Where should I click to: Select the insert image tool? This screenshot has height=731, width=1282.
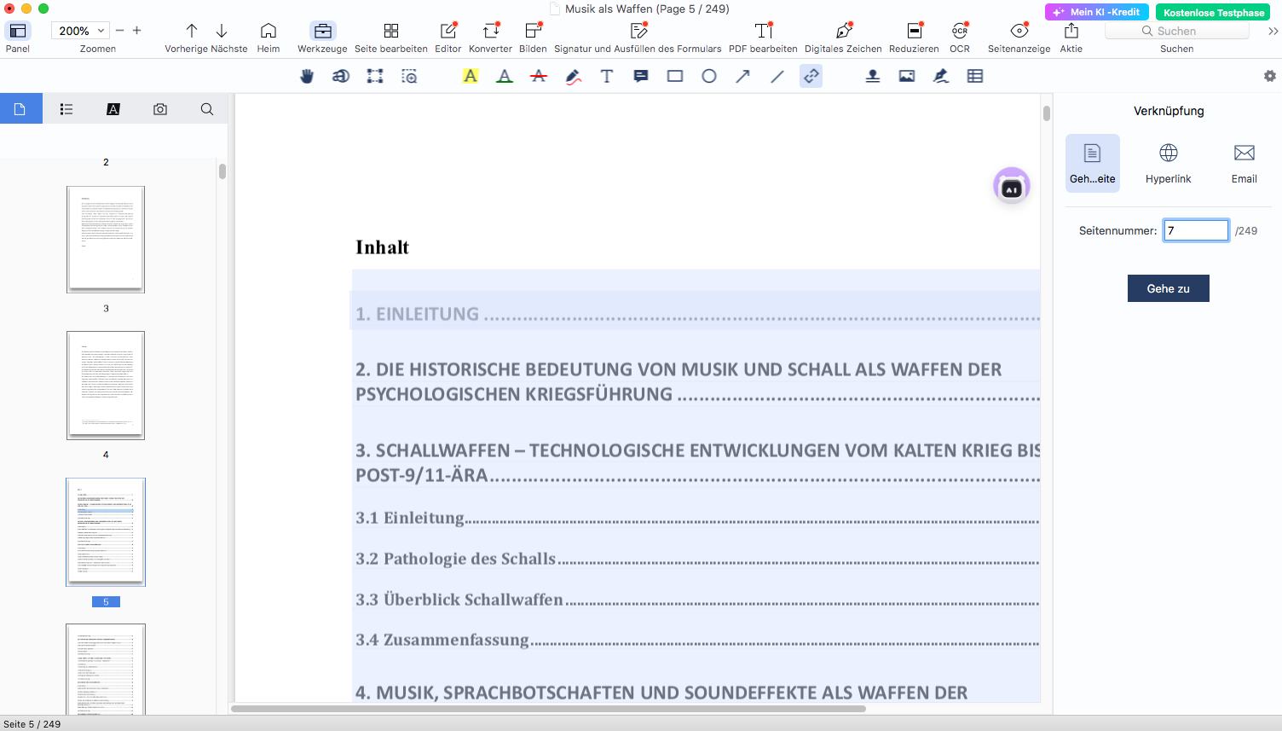(x=907, y=76)
